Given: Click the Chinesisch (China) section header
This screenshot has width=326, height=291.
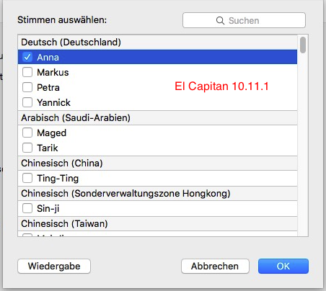Looking at the screenshot, I should pos(157,164).
